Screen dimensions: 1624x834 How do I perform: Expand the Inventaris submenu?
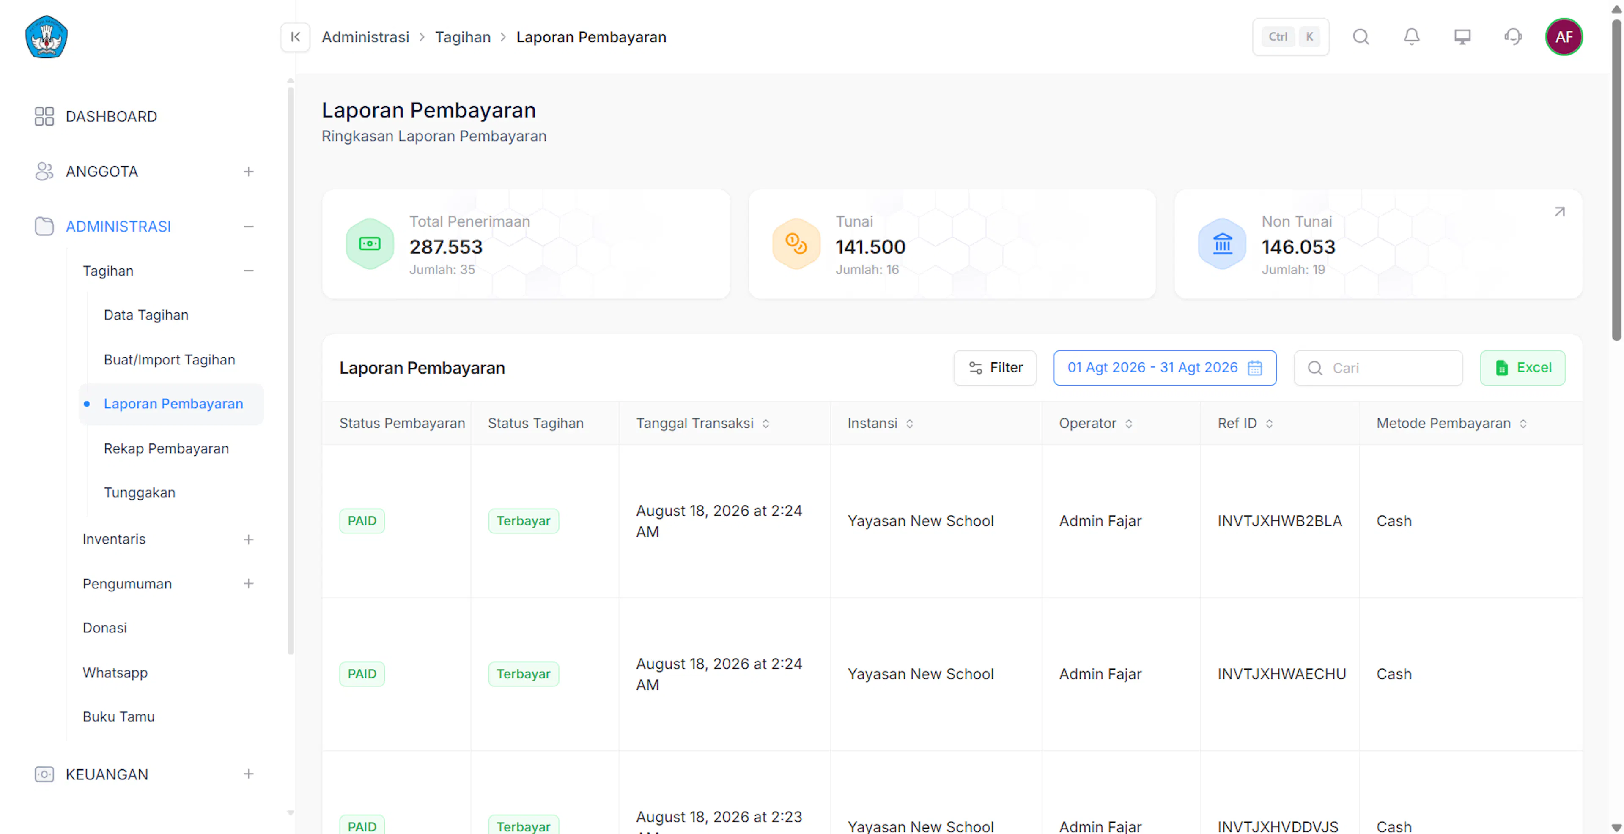(248, 539)
